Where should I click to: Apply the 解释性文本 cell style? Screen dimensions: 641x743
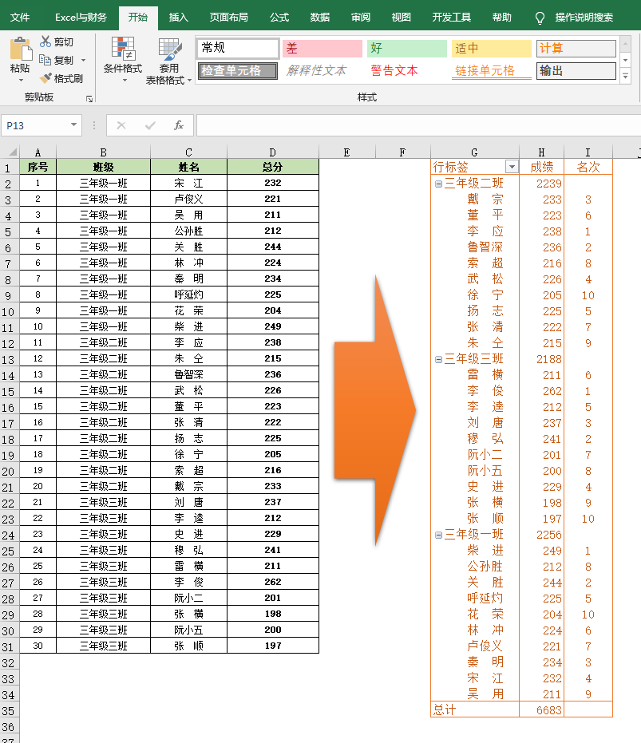[x=322, y=71]
